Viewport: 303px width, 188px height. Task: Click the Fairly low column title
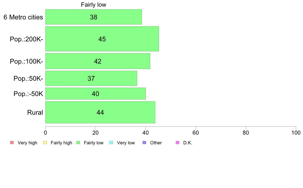point(94,5)
